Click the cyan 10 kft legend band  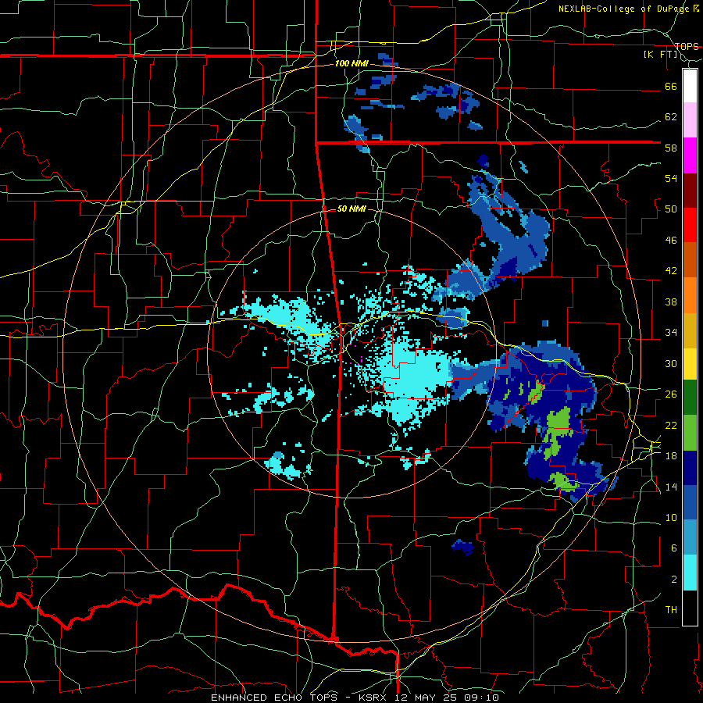[x=690, y=573]
